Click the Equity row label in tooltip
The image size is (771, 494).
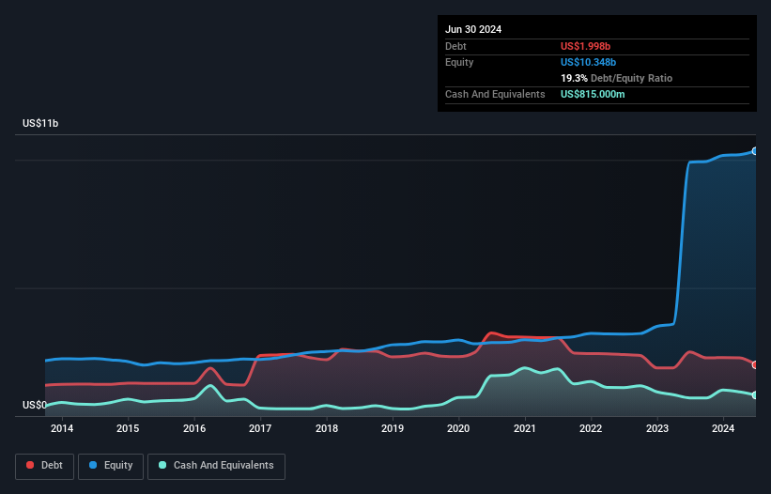click(x=459, y=62)
